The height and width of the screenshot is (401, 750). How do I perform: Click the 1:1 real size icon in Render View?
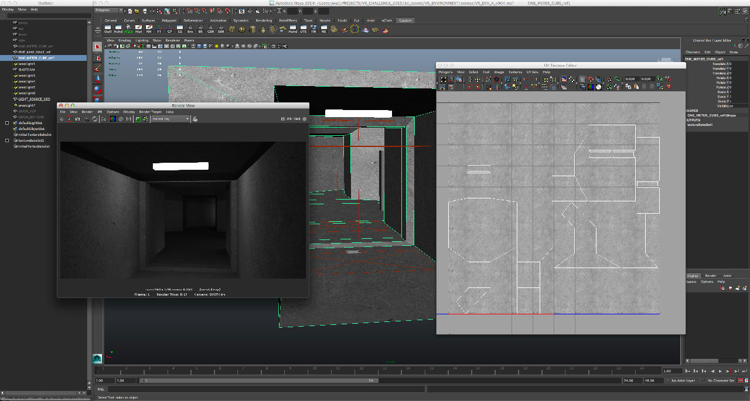click(128, 119)
